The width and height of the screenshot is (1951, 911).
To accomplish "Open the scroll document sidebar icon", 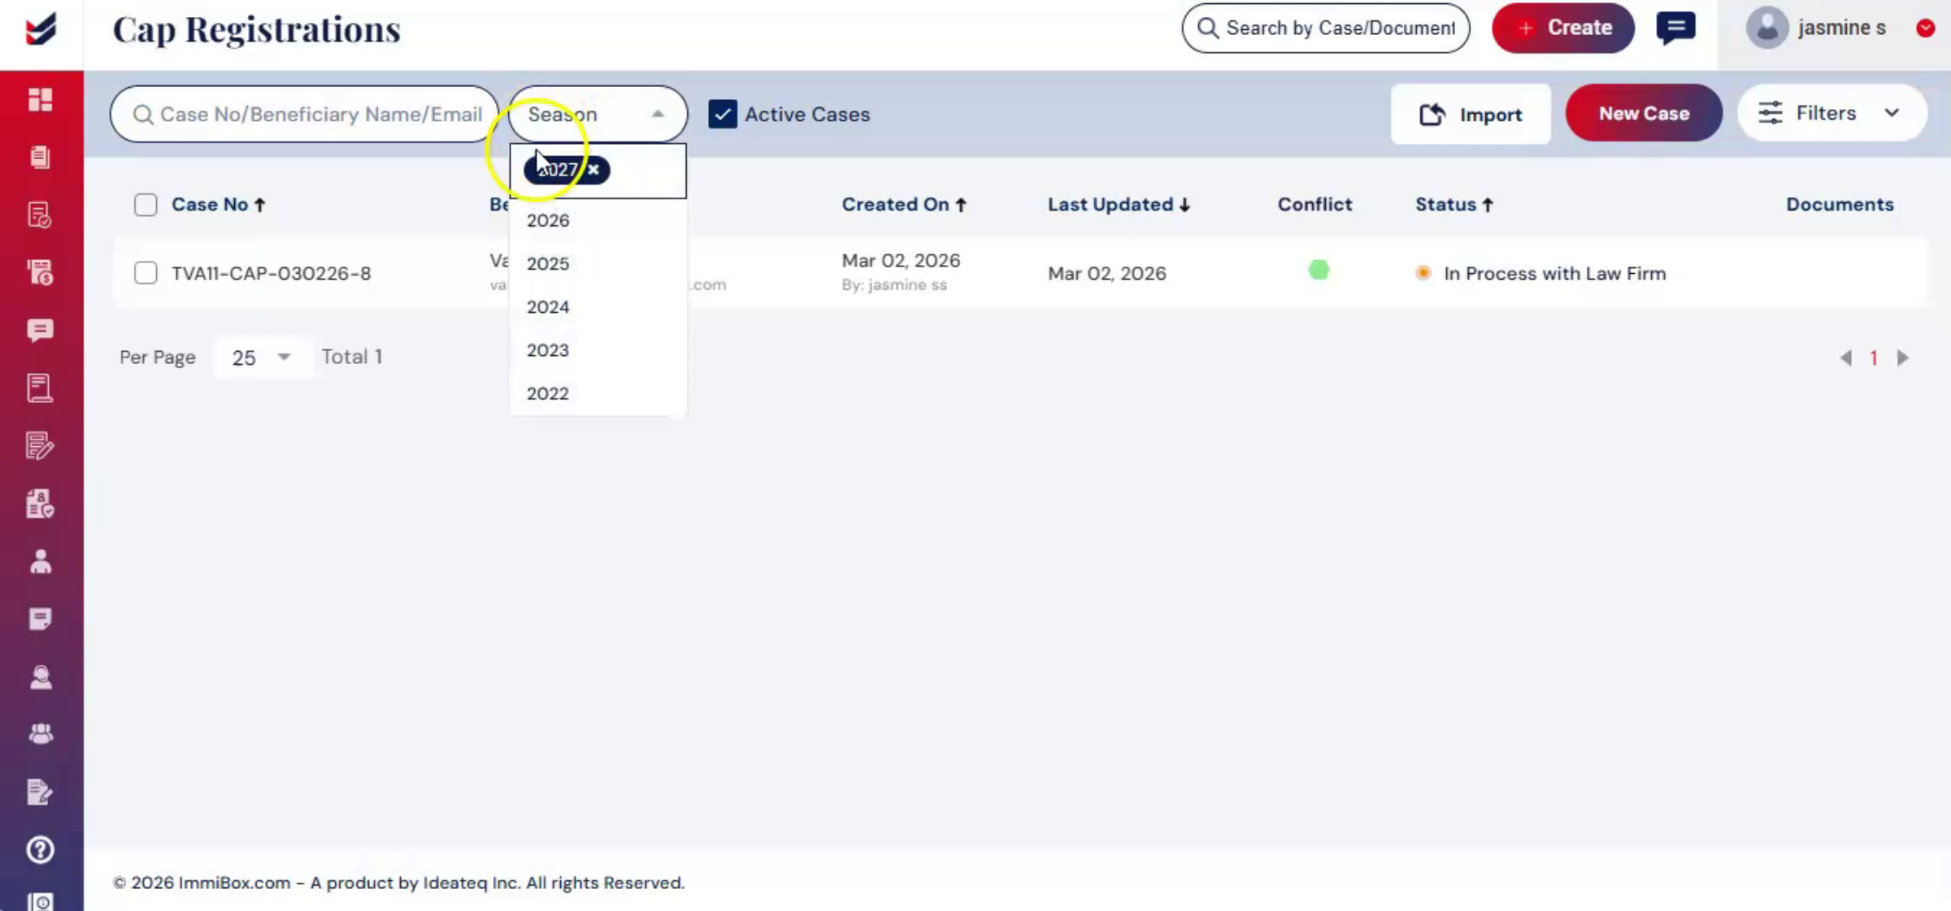I will point(40,388).
